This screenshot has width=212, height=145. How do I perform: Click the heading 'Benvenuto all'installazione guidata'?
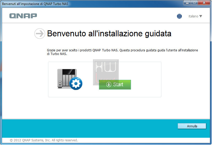(x=109, y=33)
